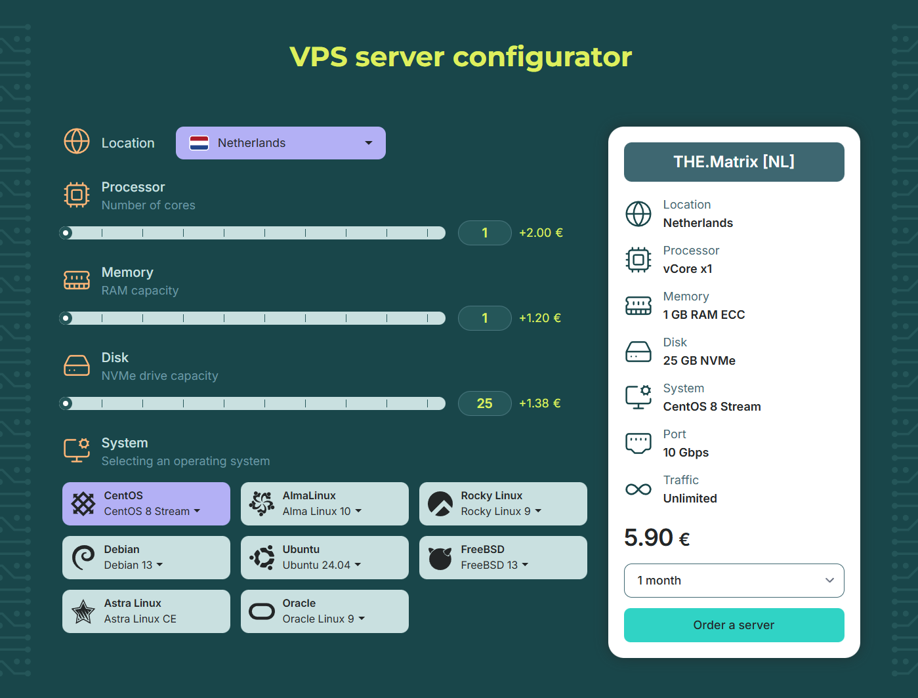Click the Processor cores slider handle
Screen dimensions: 918x698
point(66,233)
